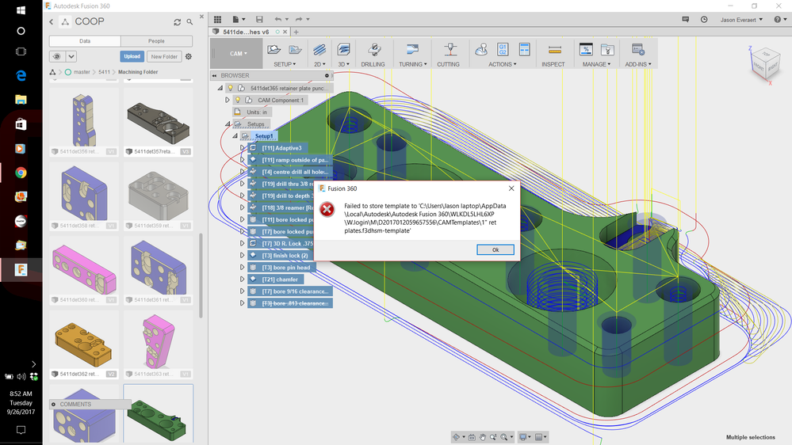Expand the [T11] Adaptive3 operation
The height and width of the screenshot is (445, 792).
click(242, 148)
